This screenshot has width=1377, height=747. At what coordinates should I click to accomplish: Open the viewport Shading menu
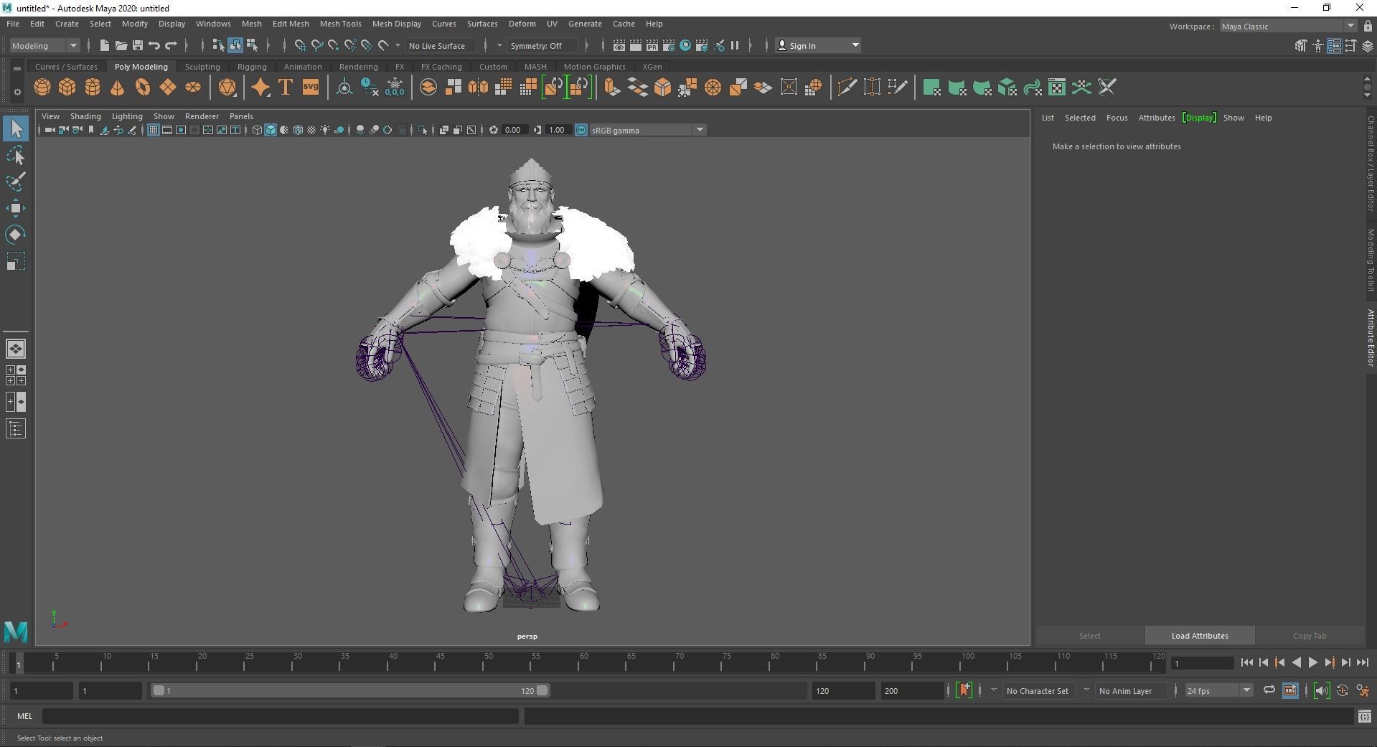pyautogui.click(x=85, y=116)
